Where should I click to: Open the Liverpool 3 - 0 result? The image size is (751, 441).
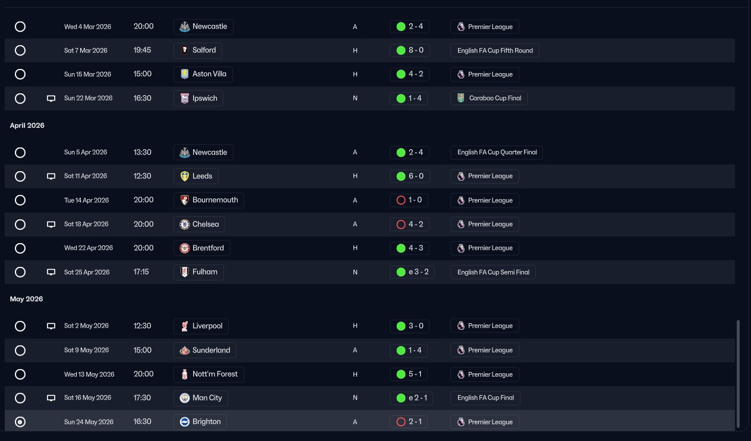(410, 326)
